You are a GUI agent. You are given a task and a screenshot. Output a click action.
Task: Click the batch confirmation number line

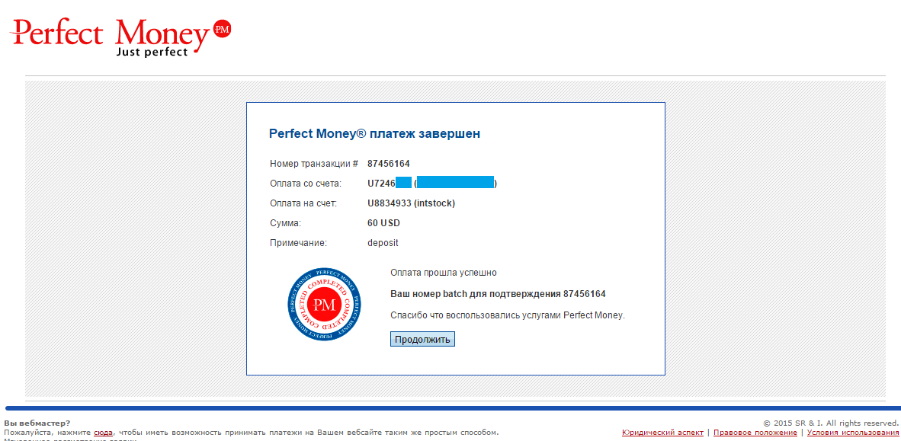coord(498,294)
